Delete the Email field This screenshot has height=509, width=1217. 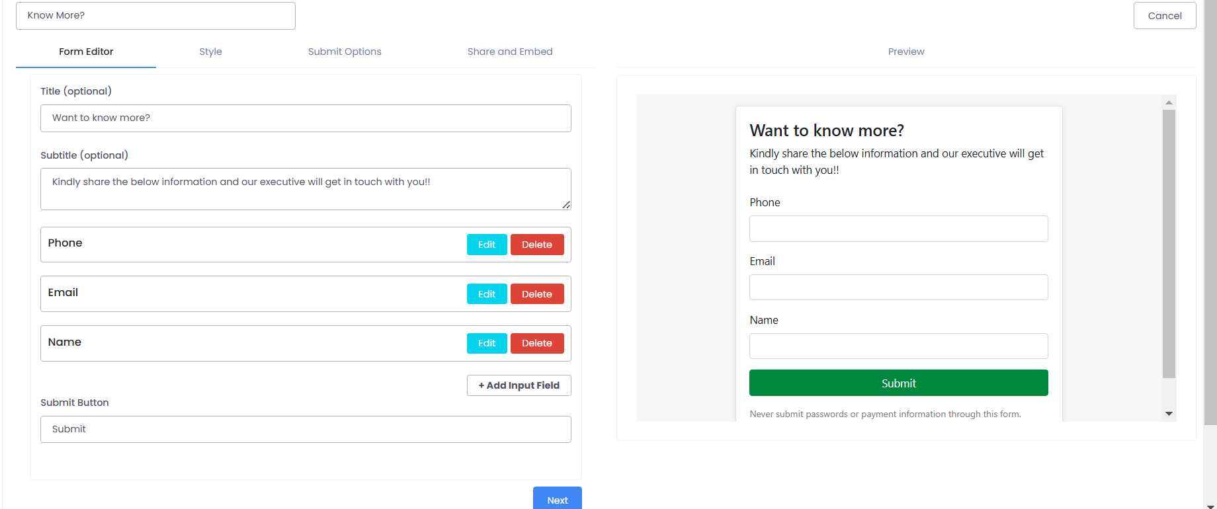tap(537, 294)
